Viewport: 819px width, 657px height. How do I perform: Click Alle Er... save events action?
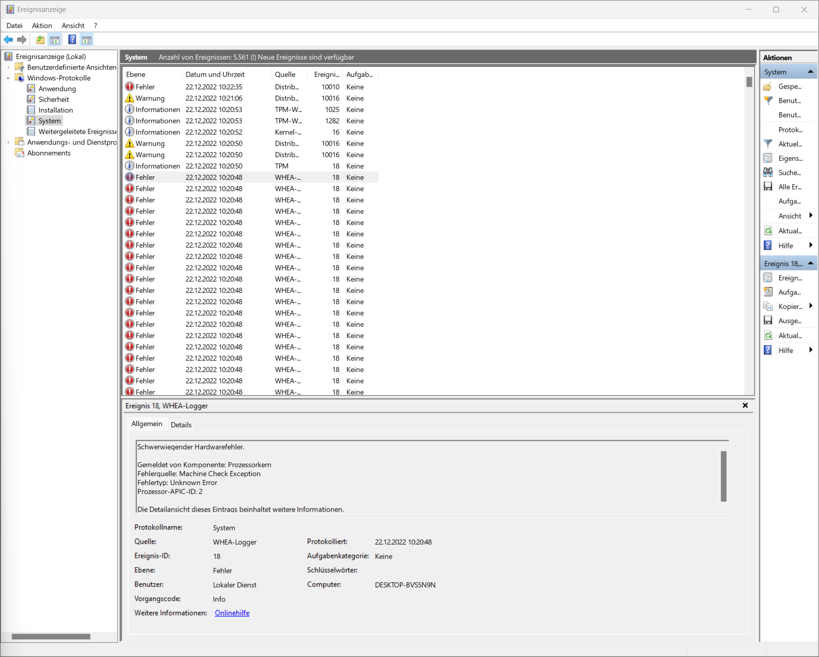click(x=788, y=187)
